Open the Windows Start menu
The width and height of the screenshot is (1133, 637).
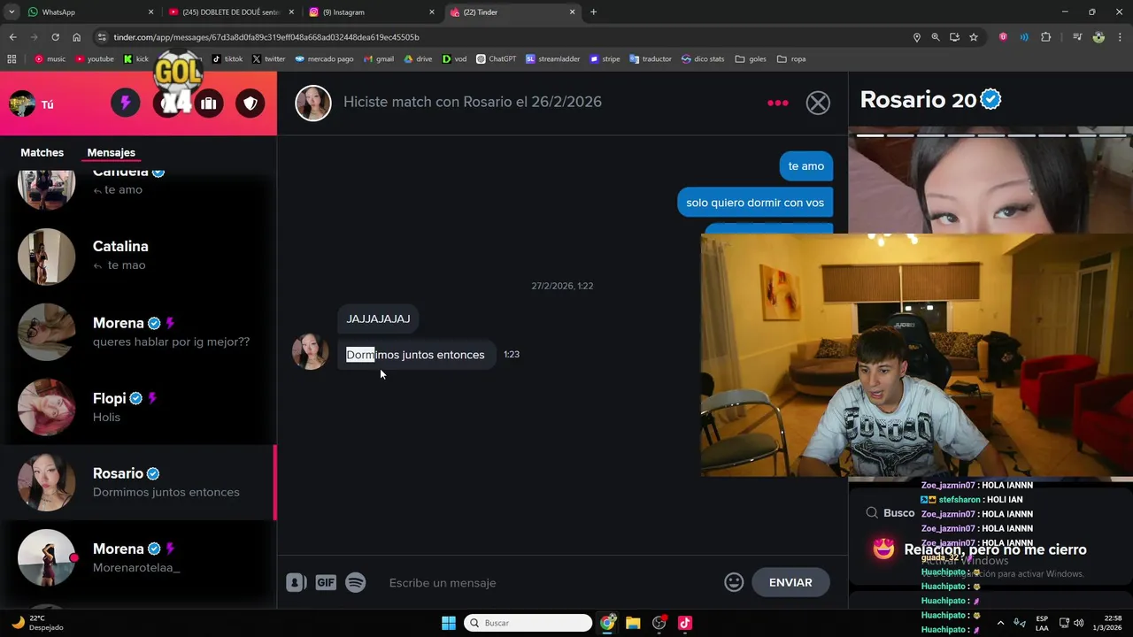[x=449, y=623]
